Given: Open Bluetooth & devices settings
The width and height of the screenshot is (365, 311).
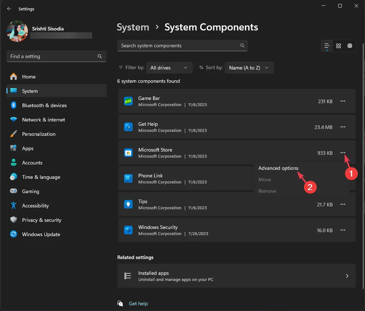Looking at the screenshot, I should click(x=56, y=105).
